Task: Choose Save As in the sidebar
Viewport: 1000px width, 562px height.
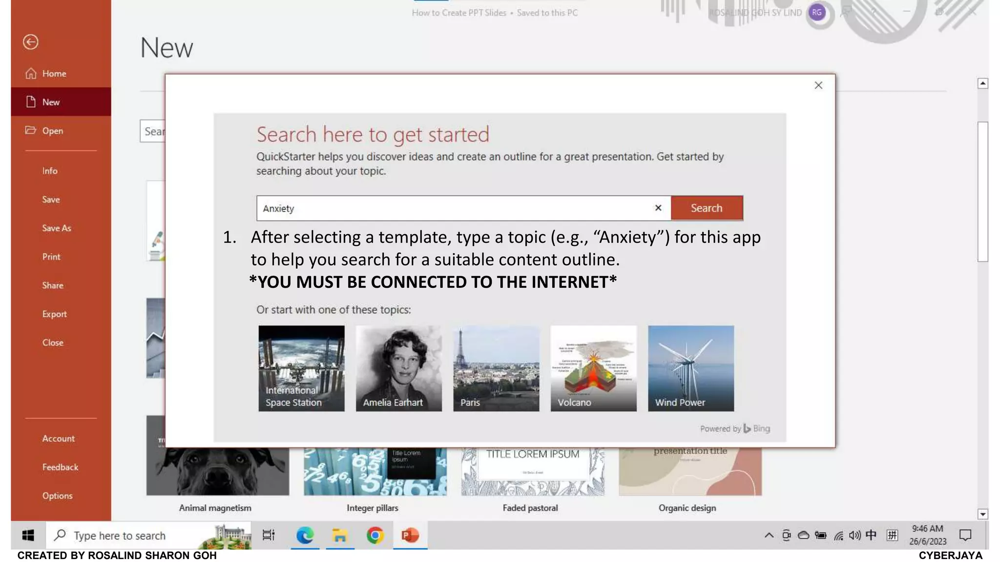Action: [56, 228]
